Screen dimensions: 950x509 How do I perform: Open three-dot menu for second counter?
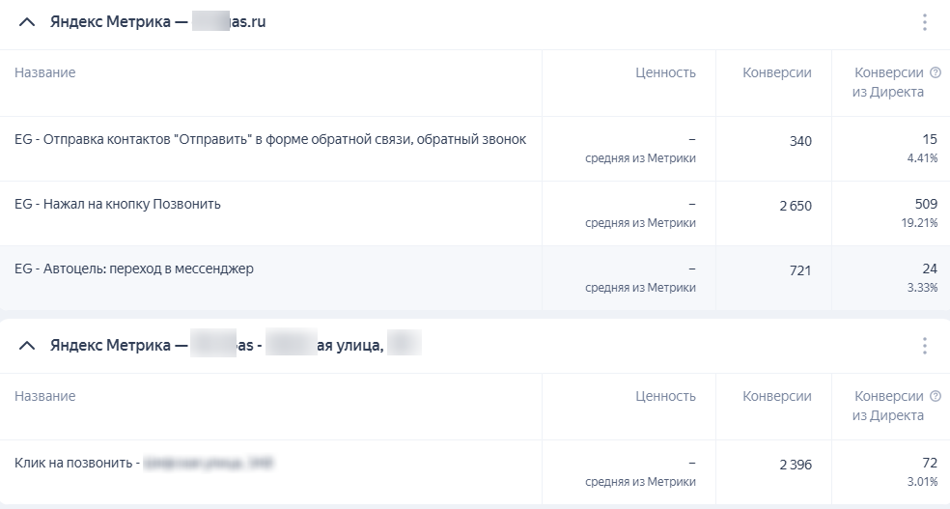coord(924,345)
